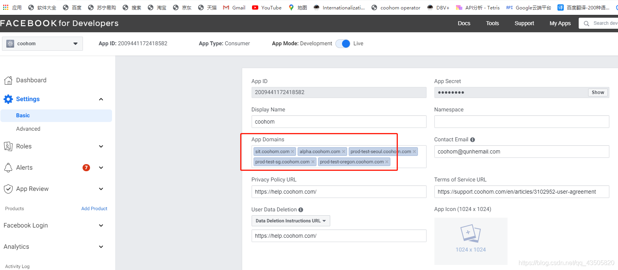Open the Tools menu
This screenshot has height=270, width=618.
[492, 24]
